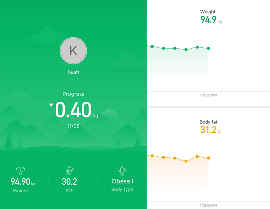Click the BMI tag icon
This screenshot has height=209, width=270.
tap(70, 171)
